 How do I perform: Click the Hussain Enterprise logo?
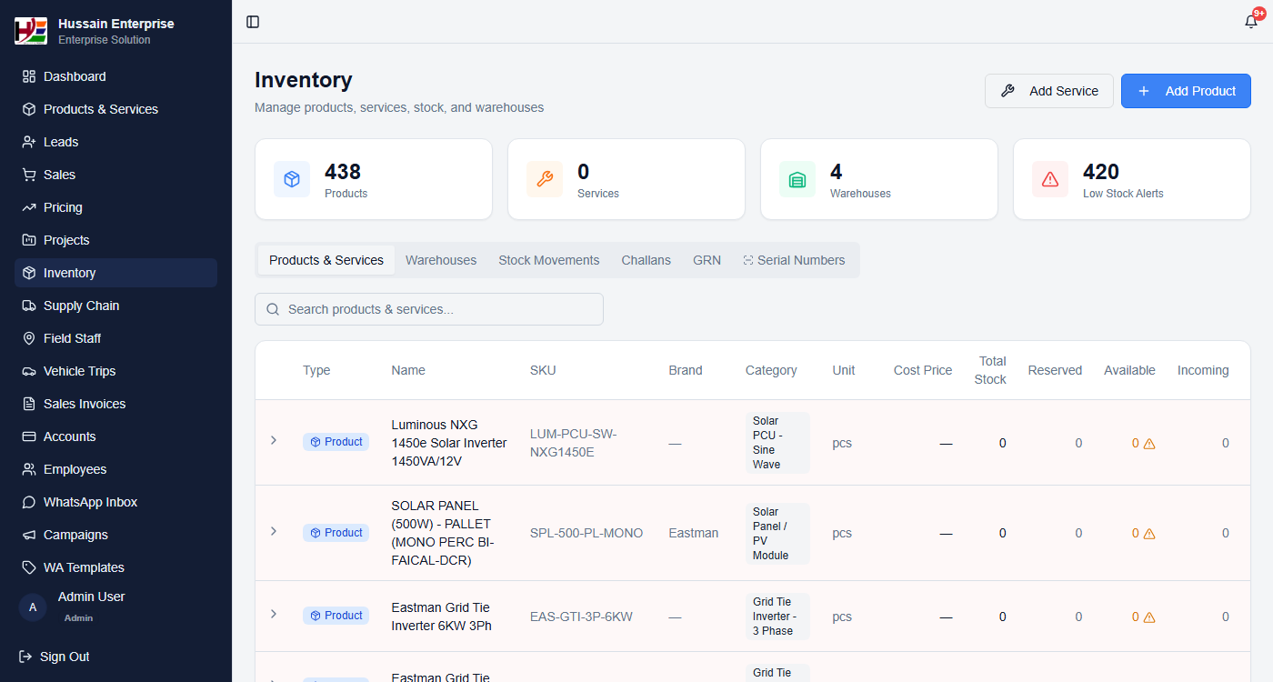point(31,31)
